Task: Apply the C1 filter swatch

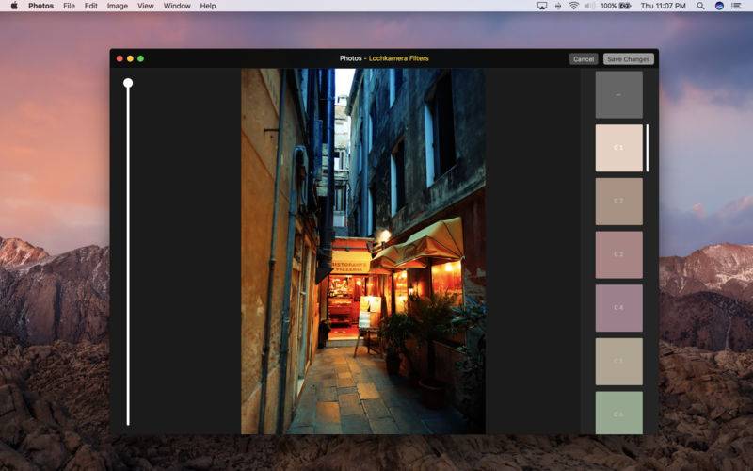Action: click(618, 148)
